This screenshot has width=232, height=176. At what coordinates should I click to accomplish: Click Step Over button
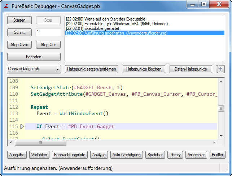[19, 45]
